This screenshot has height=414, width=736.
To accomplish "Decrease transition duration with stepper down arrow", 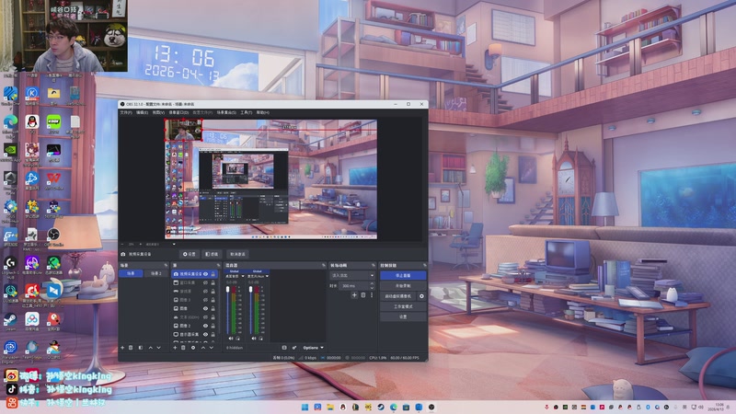I will [x=372, y=287].
